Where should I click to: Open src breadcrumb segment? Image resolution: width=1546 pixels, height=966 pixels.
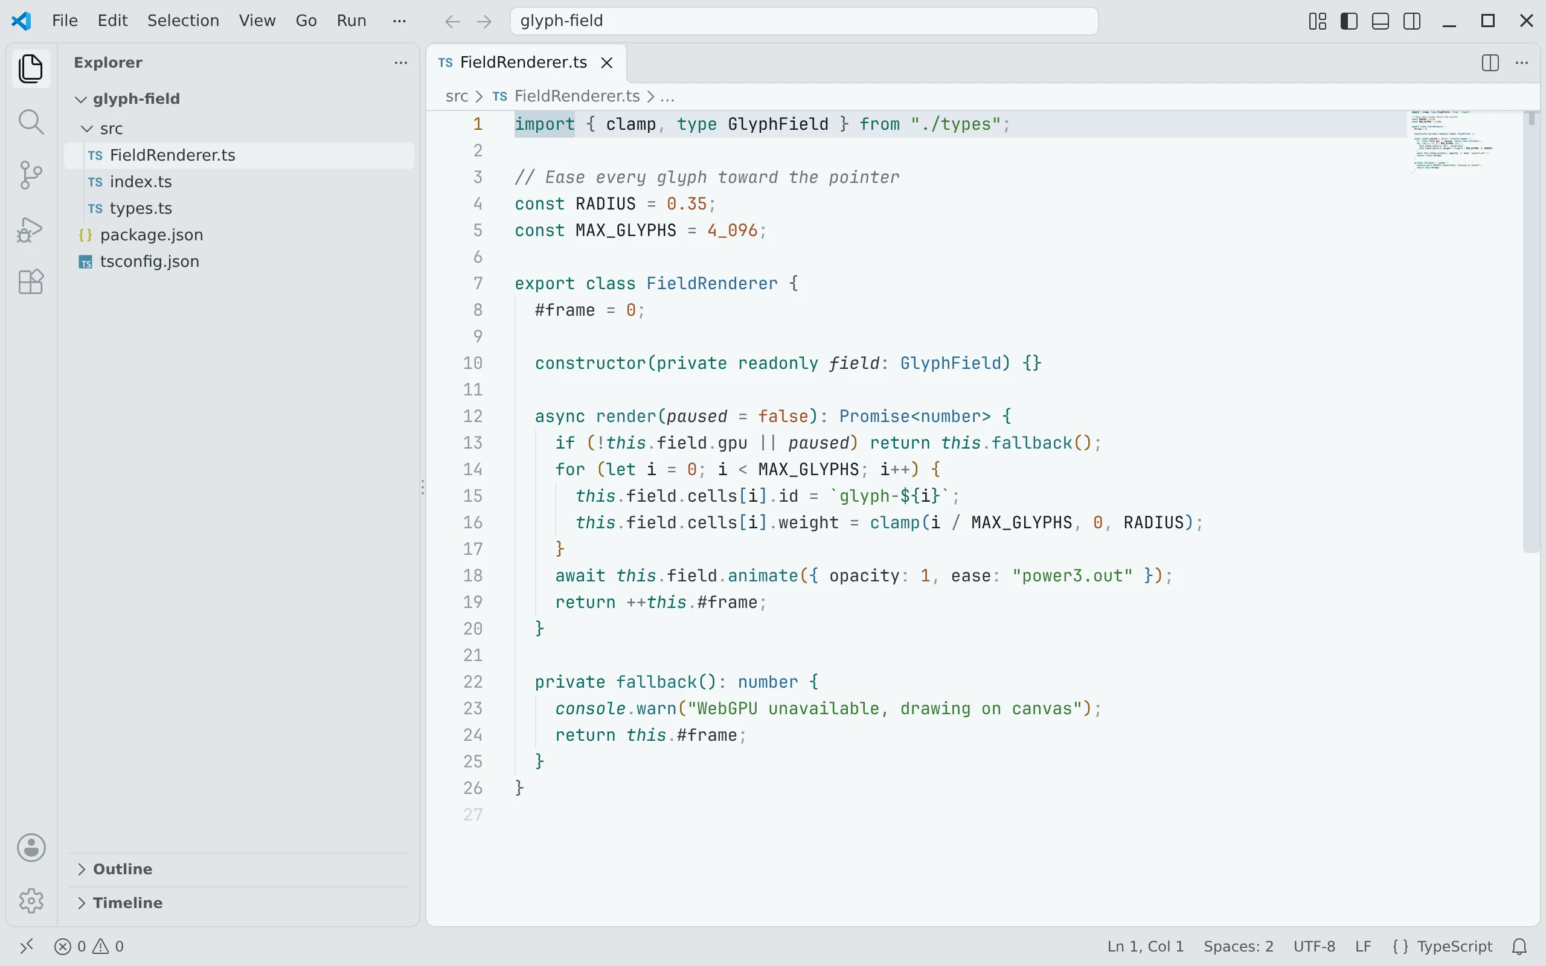point(457,97)
